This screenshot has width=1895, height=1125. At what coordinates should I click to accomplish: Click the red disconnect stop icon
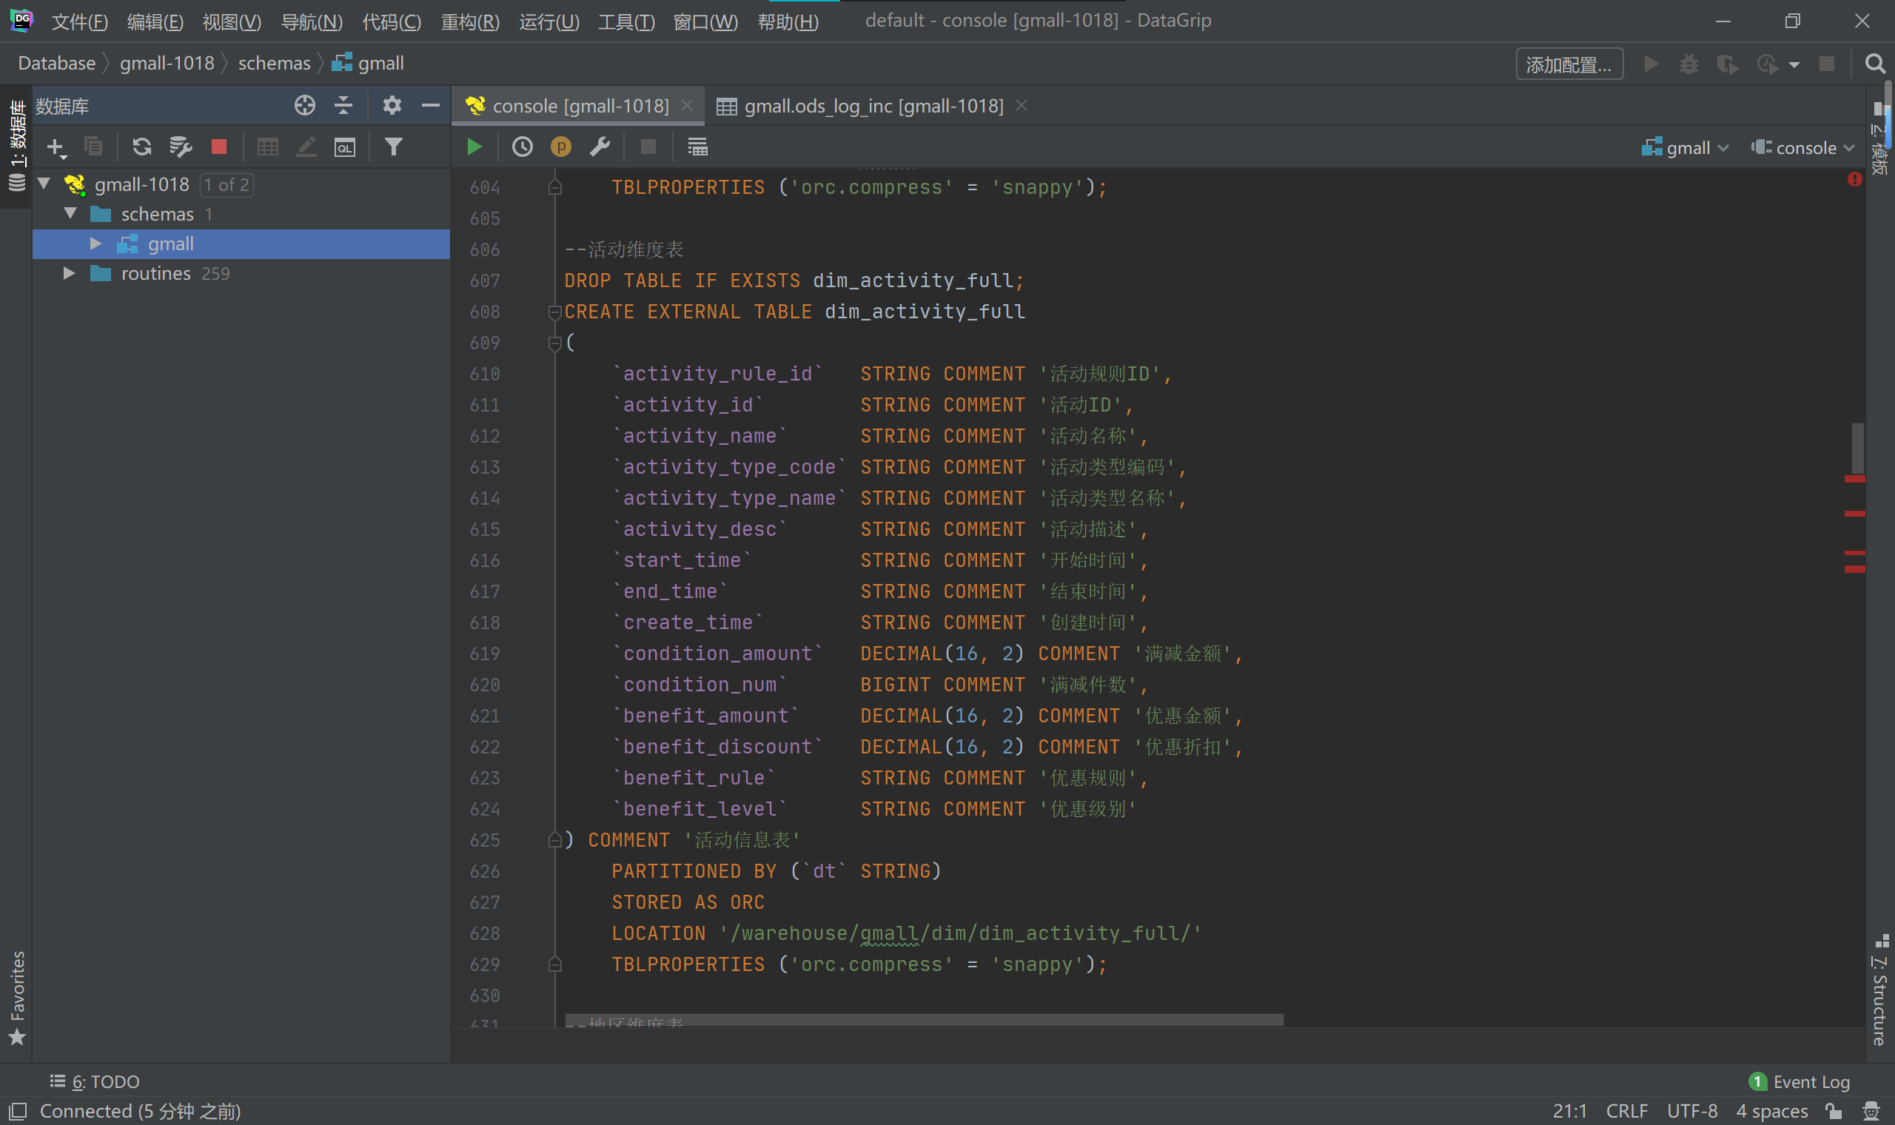[219, 147]
